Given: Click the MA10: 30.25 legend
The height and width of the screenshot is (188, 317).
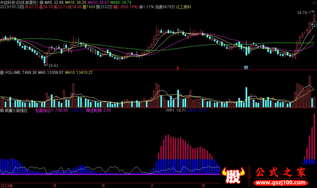Looking at the screenshot, I should (75, 3).
